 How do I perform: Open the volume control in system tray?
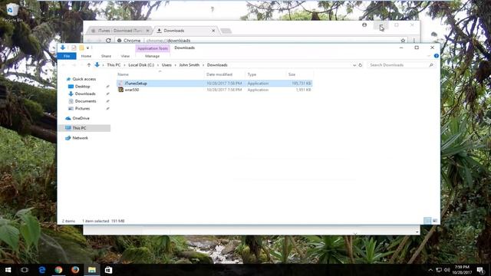pos(447,270)
